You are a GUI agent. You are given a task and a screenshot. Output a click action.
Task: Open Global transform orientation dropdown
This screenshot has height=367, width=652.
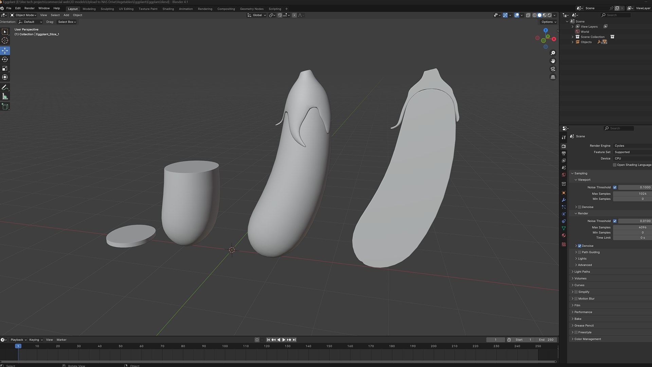tap(256, 15)
